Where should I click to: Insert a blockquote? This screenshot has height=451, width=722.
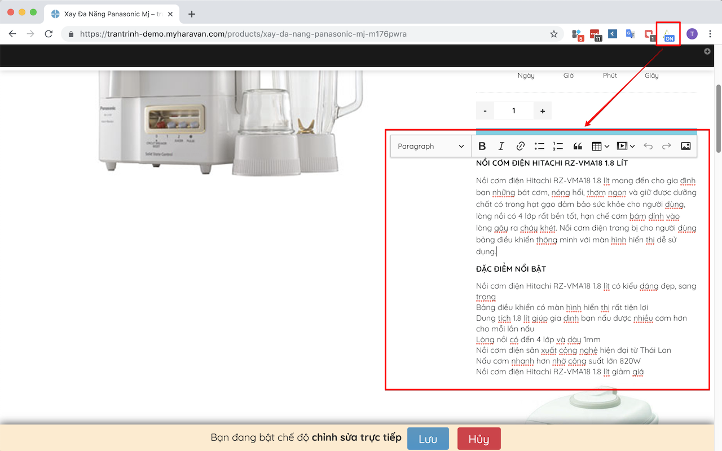click(x=577, y=145)
